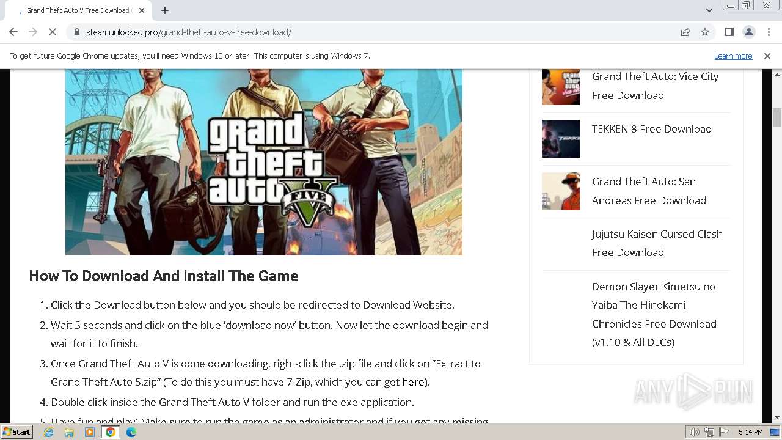Image resolution: width=782 pixels, height=440 pixels.
Task: Open Chrome side panel
Action: [x=729, y=32]
